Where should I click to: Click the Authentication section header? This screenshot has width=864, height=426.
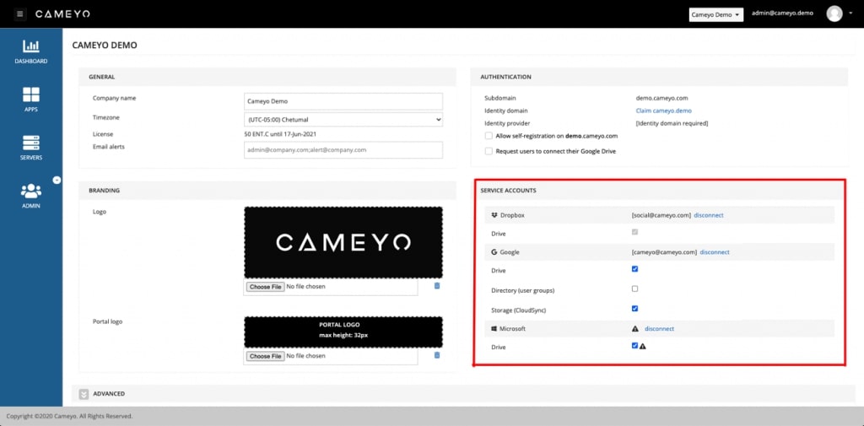[x=506, y=77]
